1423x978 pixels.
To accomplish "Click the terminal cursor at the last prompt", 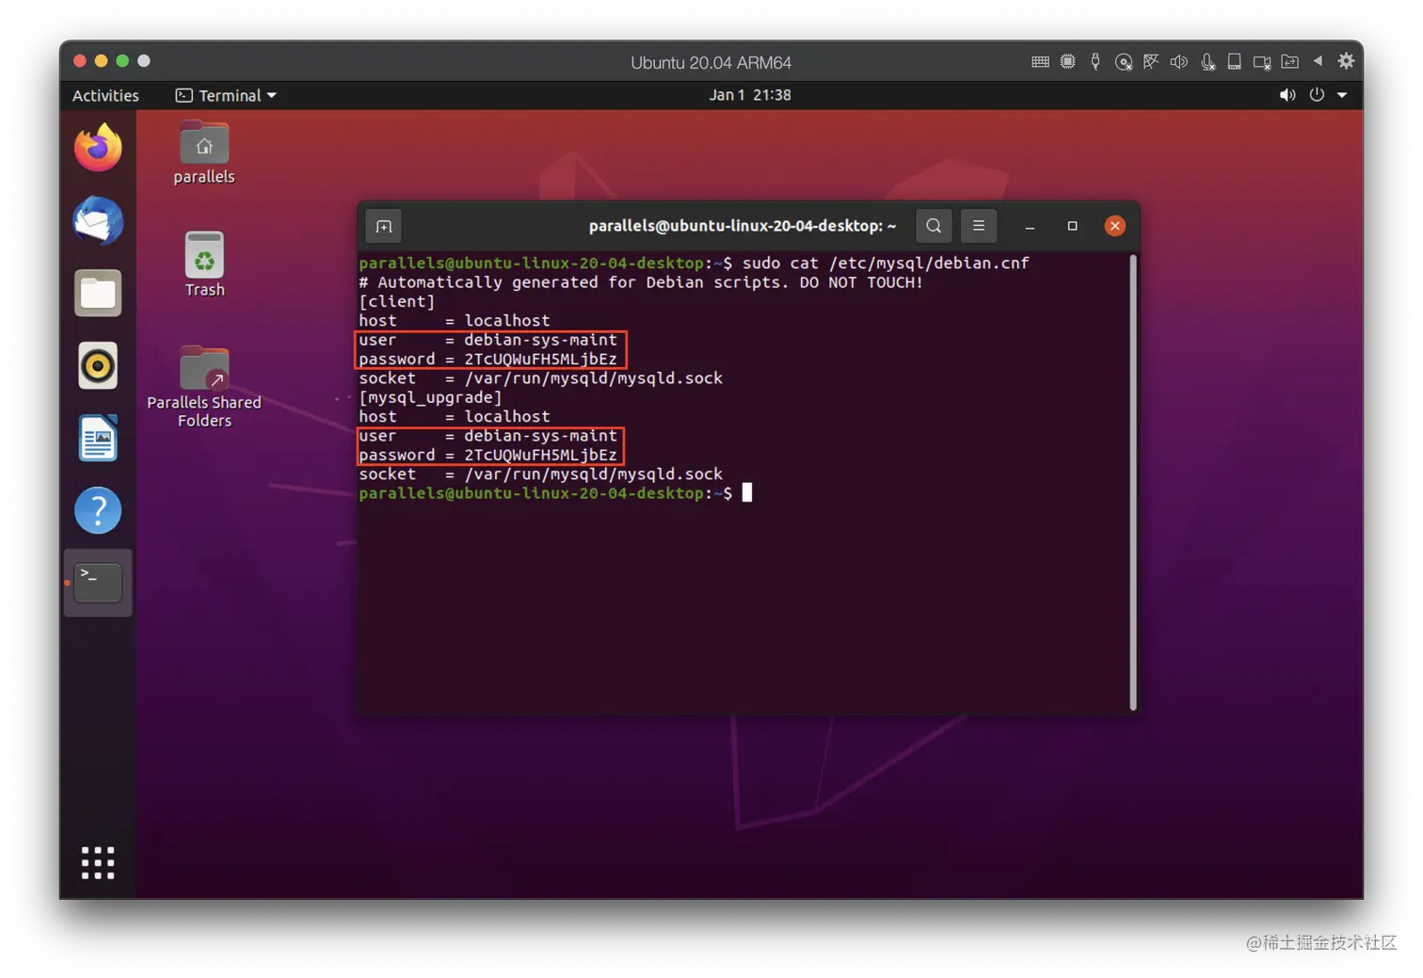I will click(x=747, y=493).
